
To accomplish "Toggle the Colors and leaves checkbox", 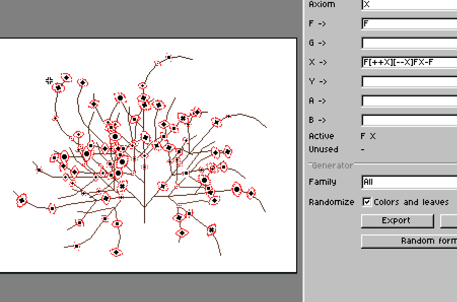I will (x=367, y=202).
